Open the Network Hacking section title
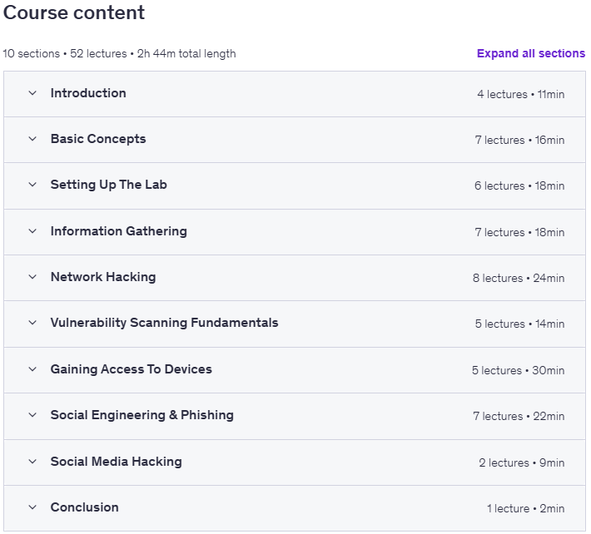 (103, 277)
